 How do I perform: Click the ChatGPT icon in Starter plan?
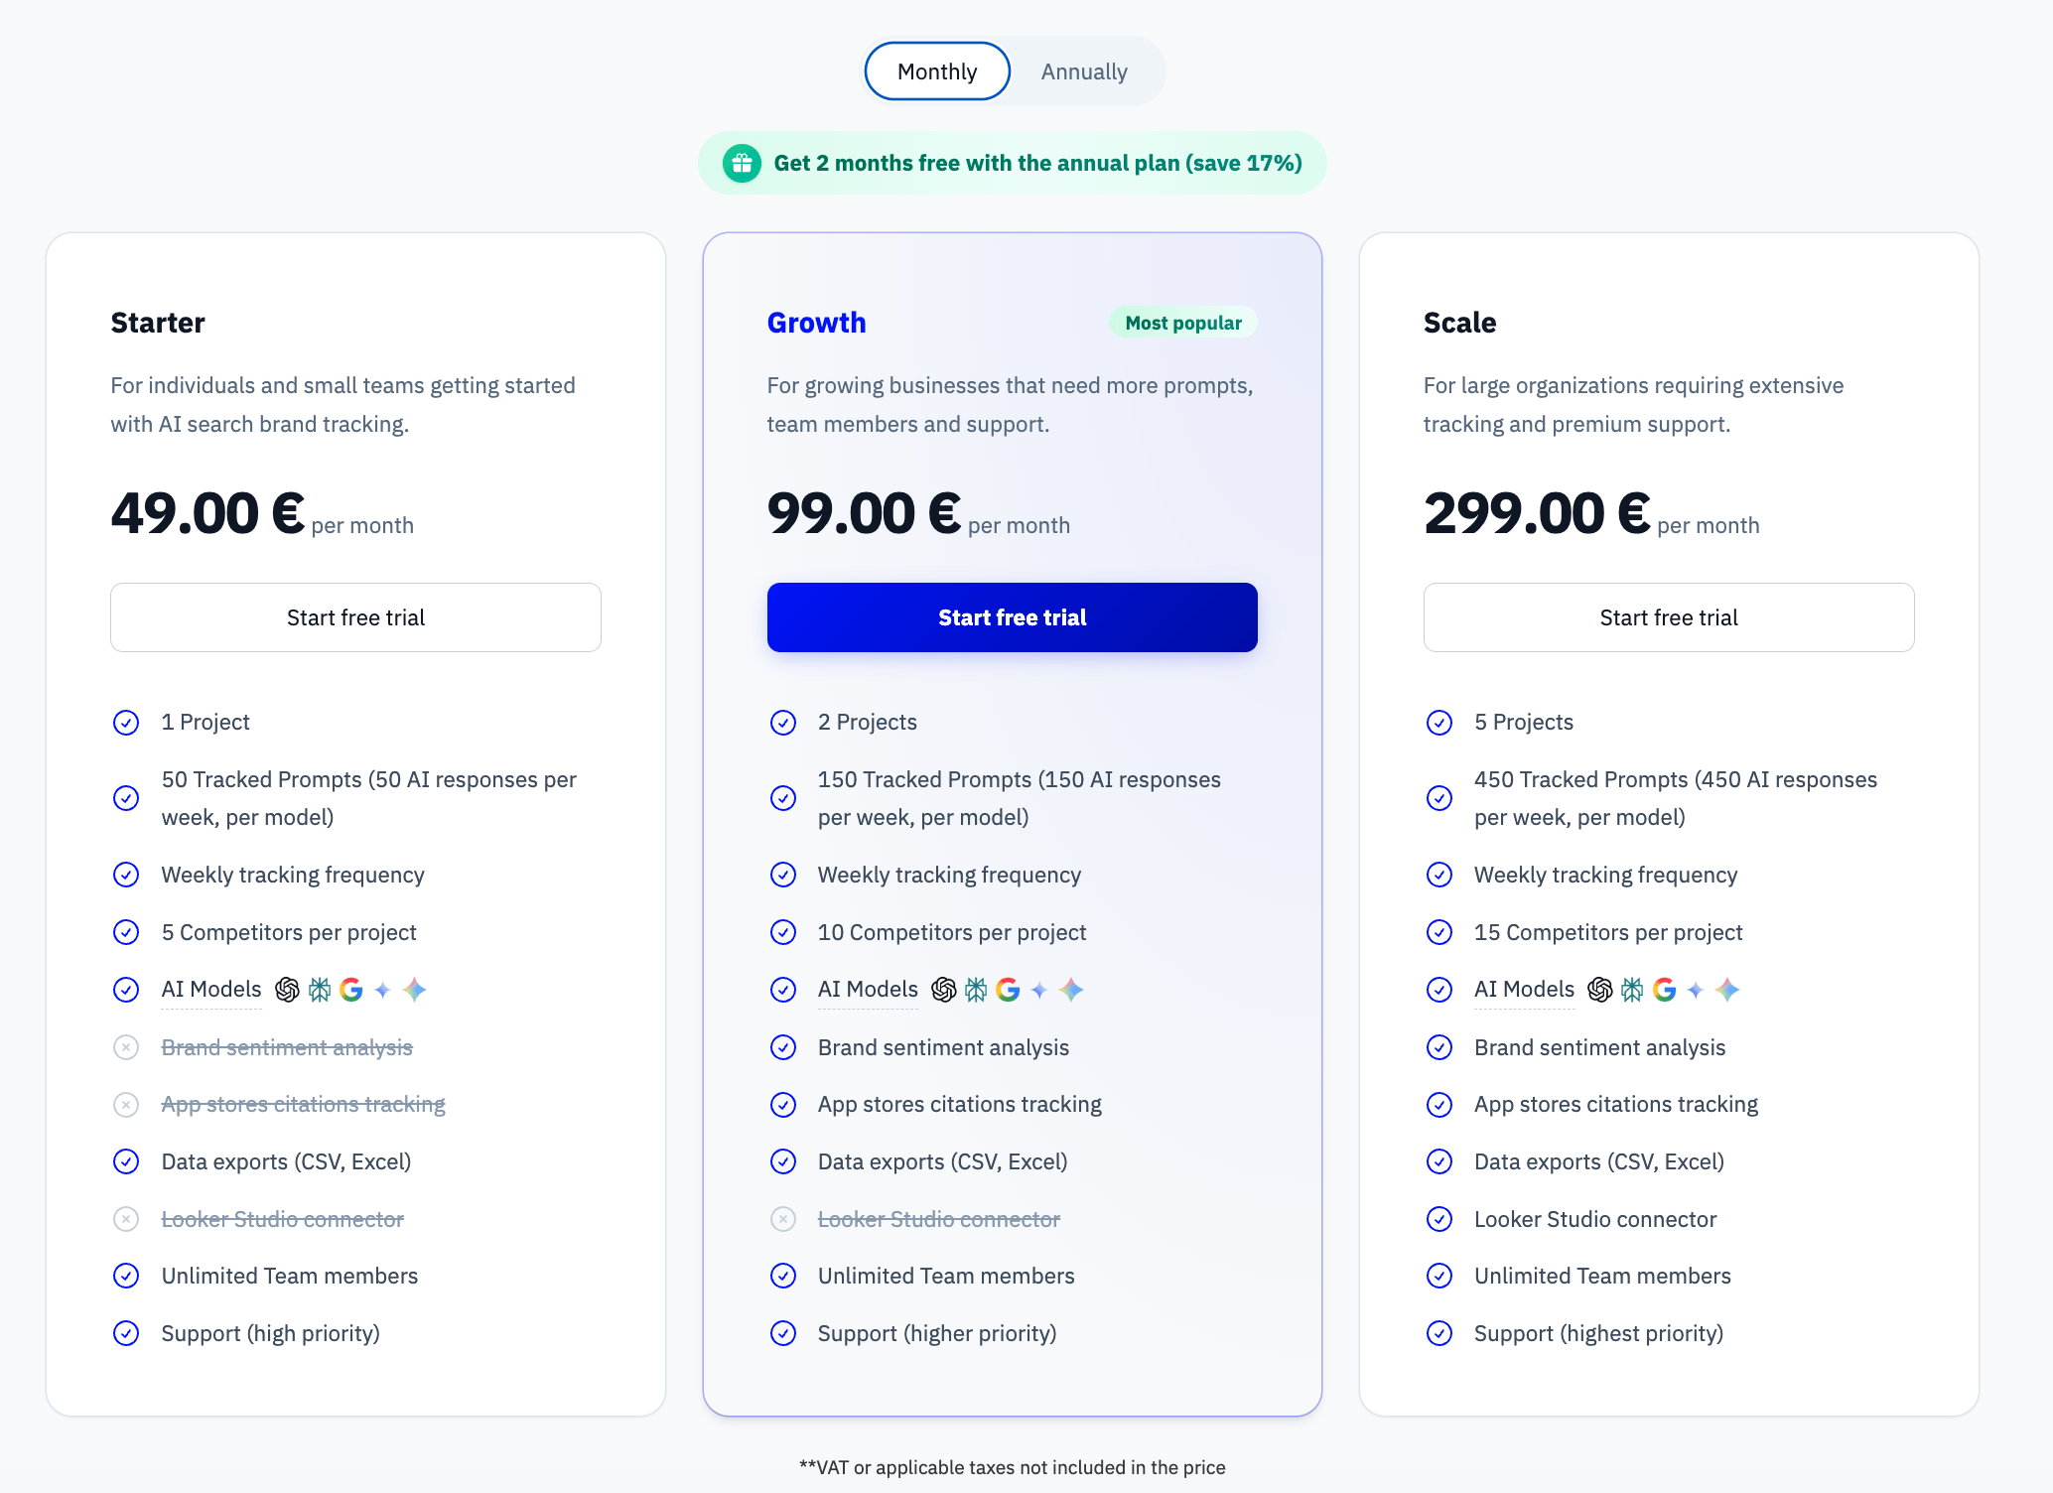[287, 990]
